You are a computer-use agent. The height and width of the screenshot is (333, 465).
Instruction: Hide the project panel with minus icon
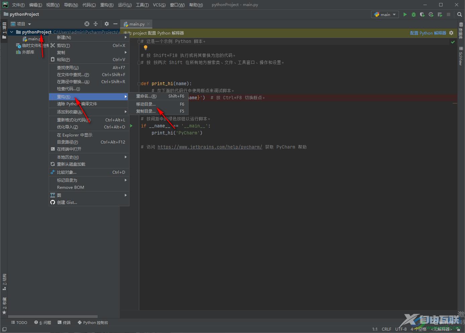[115, 24]
